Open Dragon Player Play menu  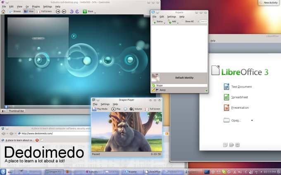pos(95,104)
